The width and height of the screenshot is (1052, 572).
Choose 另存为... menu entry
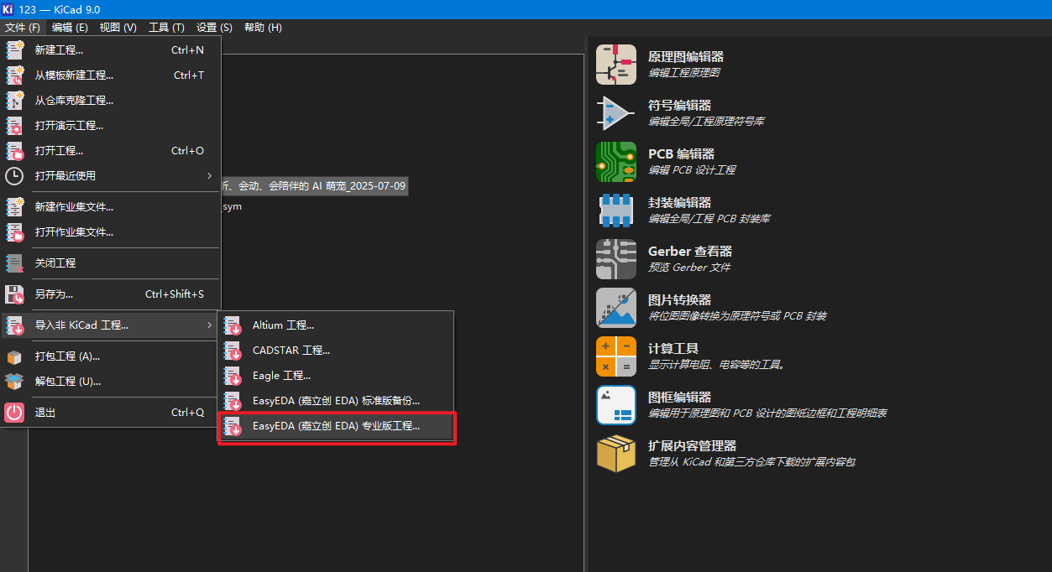(111, 294)
